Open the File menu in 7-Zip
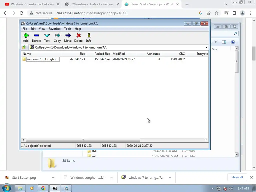 click(25, 29)
